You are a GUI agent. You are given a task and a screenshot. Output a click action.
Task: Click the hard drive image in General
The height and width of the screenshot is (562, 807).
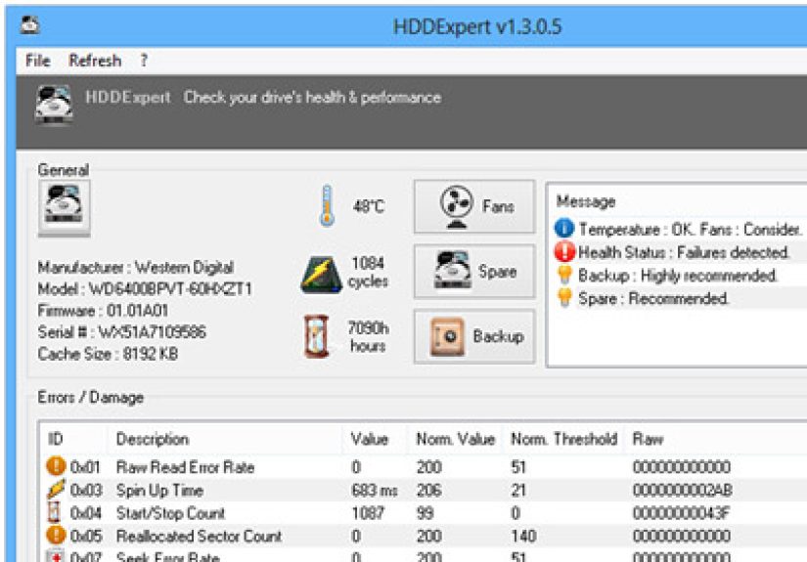(64, 207)
